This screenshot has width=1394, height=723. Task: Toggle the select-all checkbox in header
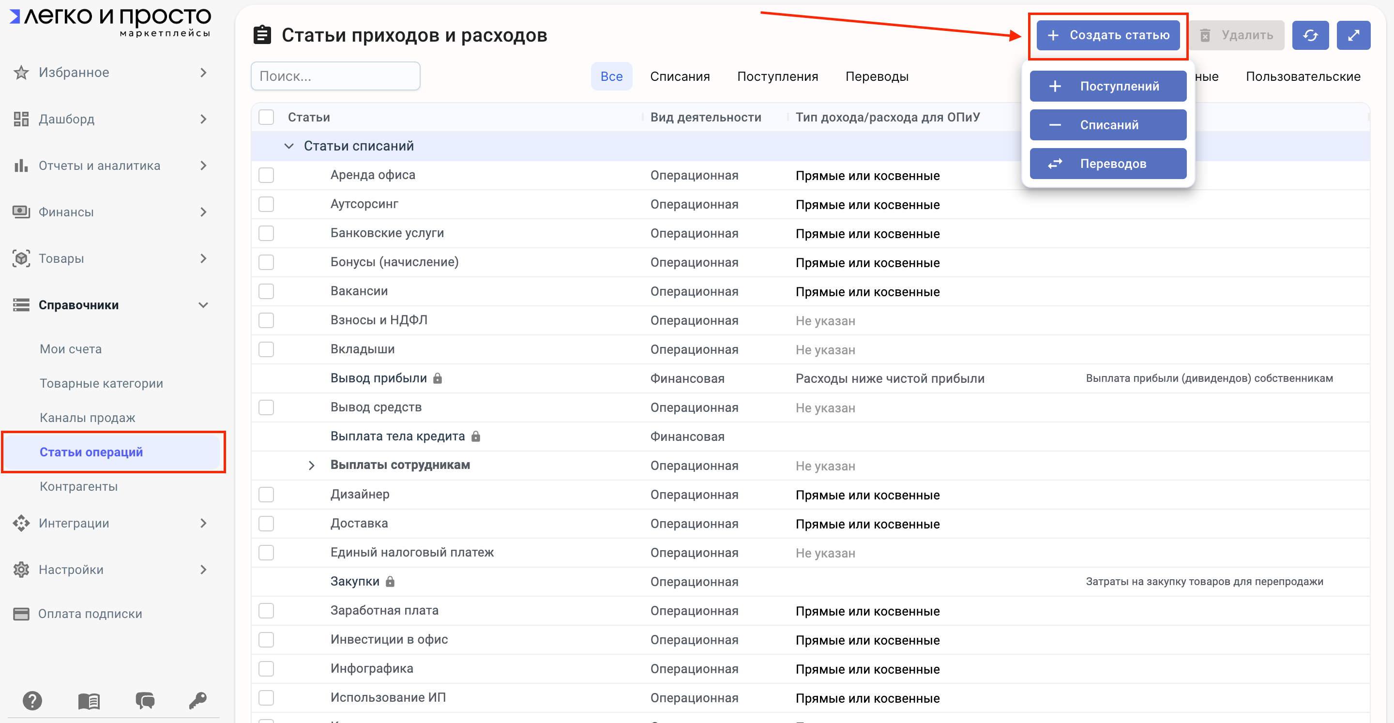point(266,118)
